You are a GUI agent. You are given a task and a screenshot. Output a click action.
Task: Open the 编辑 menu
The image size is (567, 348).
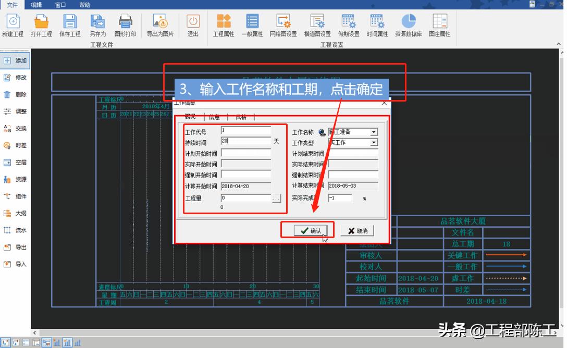[x=35, y=5]
